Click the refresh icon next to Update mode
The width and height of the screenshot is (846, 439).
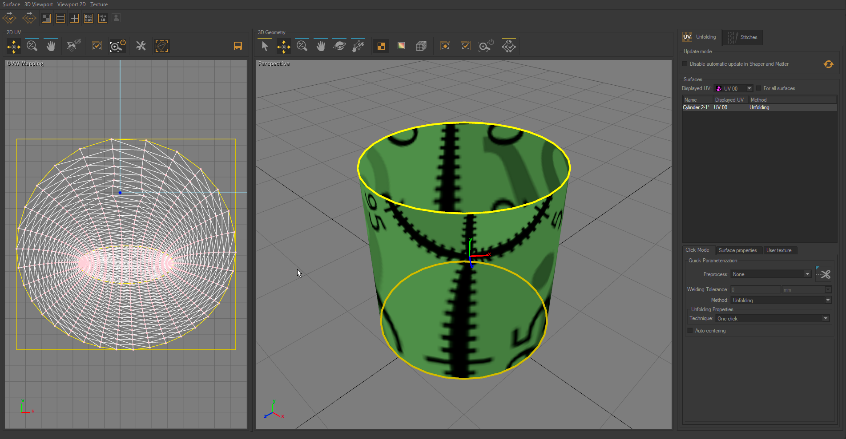click(x=828, y=64)
